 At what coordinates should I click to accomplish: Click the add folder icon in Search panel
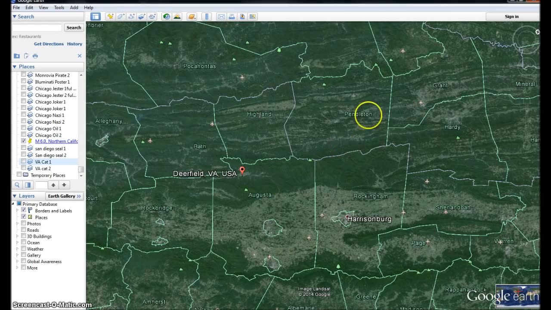pyautogui.click(x=17, y=56)
